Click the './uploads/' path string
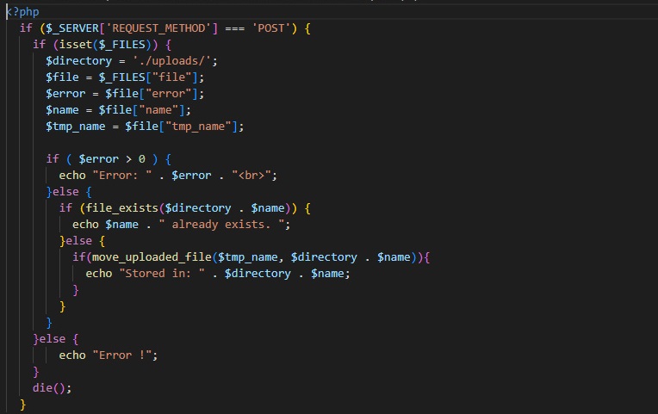The width and height of the screenshot is (658, 414). [x=171, y=61]
